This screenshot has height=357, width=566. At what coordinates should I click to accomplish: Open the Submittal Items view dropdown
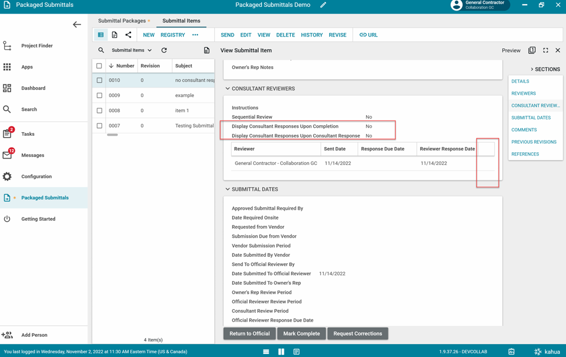[131, 50]
